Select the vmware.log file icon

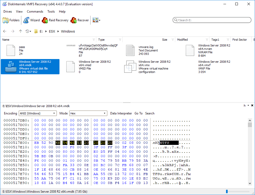(130, 50)
